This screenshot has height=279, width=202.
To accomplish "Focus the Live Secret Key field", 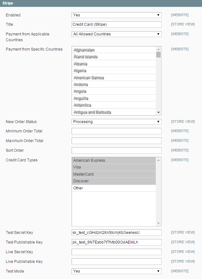I will [117, 252].
